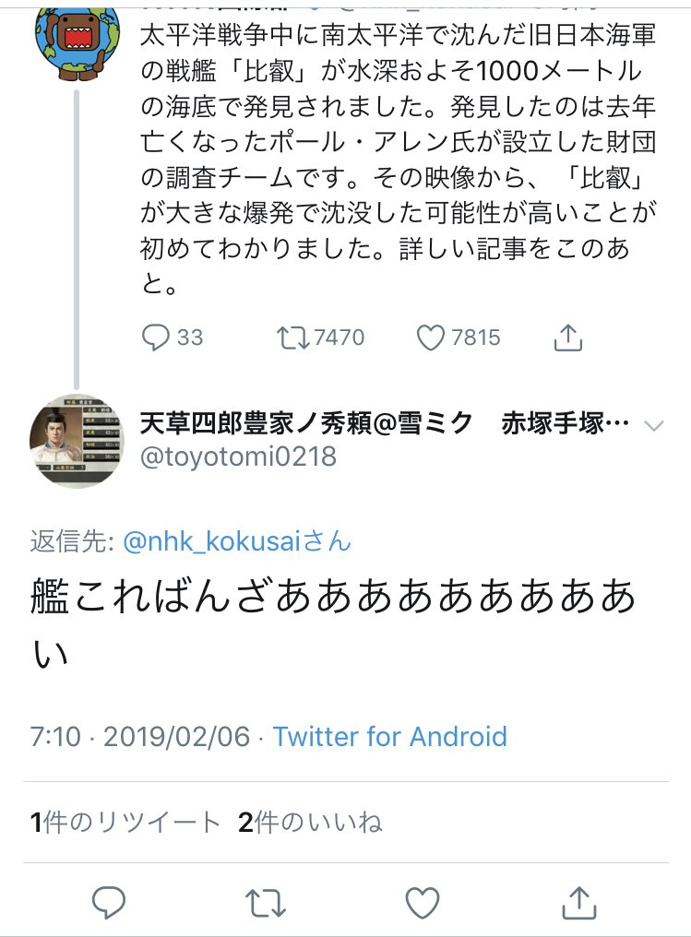View the 1件のリツイート list
The height and width of the screenshot is (937, 691).
(x=125, y=823)
